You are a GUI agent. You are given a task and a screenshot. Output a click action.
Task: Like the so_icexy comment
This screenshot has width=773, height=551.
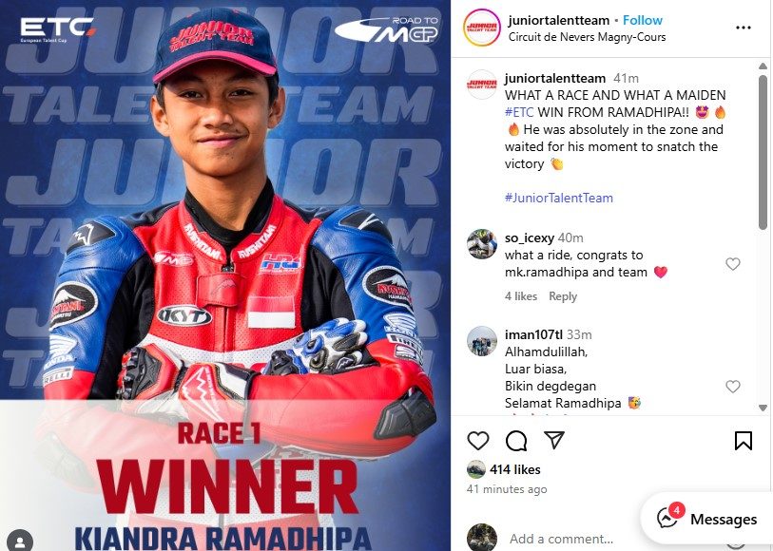[x=732, y=264]
